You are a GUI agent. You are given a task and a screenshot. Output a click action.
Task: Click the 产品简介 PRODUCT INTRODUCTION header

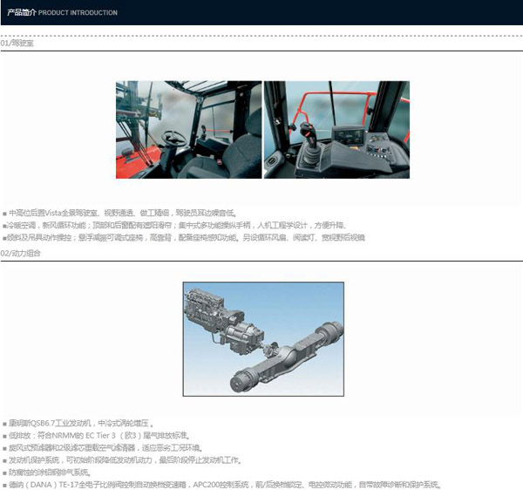62,13
